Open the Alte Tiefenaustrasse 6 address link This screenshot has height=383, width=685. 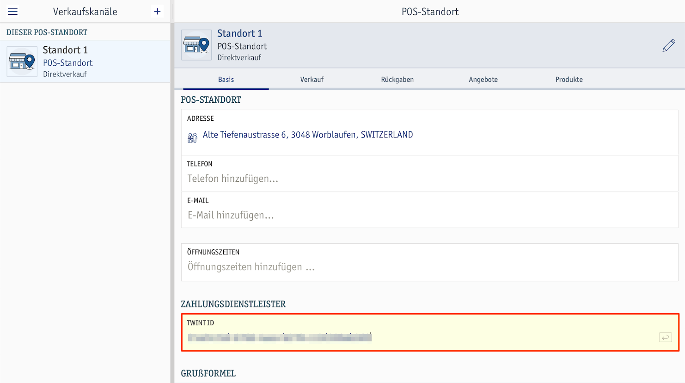pyautogui.click(x=308, y=135)
